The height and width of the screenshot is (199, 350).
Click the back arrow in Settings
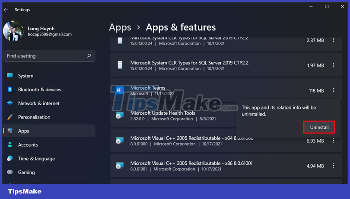(6, 10)
